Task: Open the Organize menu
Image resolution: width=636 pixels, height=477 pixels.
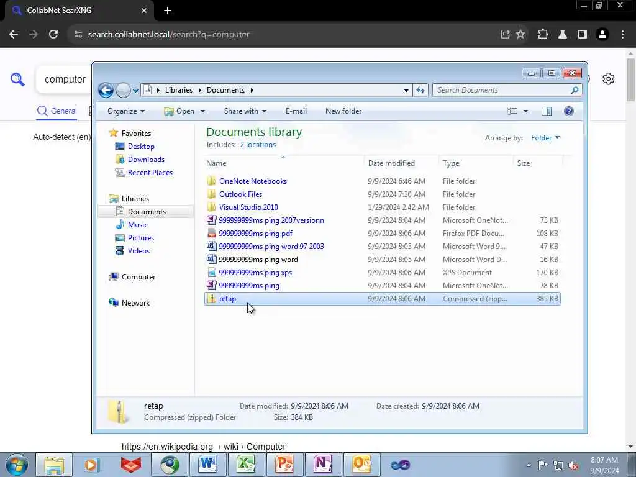Action: click(125, 111)
